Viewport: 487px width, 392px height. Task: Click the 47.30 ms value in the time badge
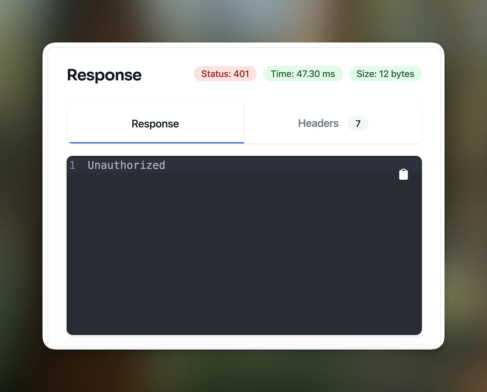pyautogui.click(x=315, y=74)
